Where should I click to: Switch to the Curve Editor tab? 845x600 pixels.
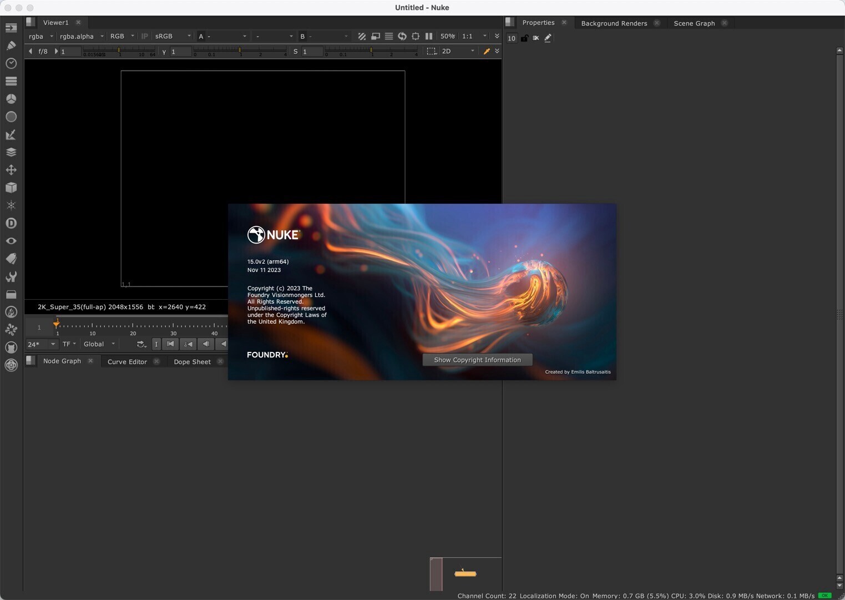click(127, 361)
